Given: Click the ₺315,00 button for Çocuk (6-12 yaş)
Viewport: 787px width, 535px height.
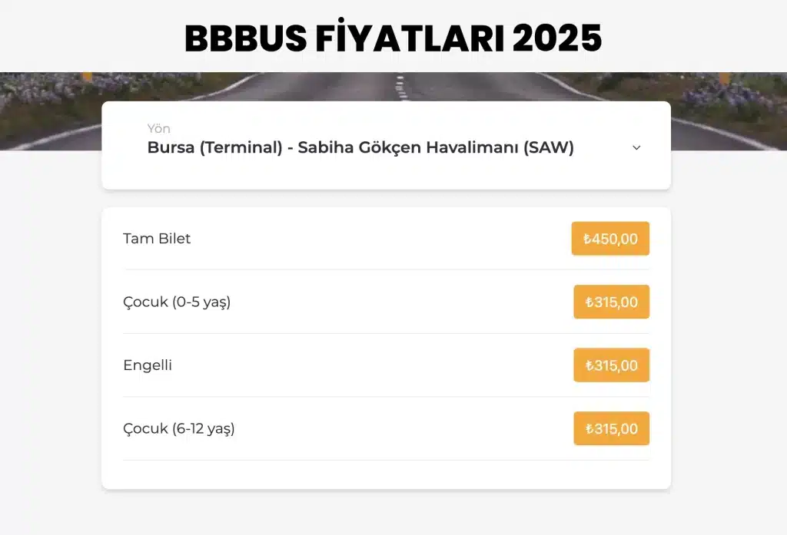Looking at the screenshot, I should tap(611, 428).
